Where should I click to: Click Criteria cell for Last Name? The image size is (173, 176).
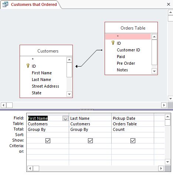click(x=90, y=146)
